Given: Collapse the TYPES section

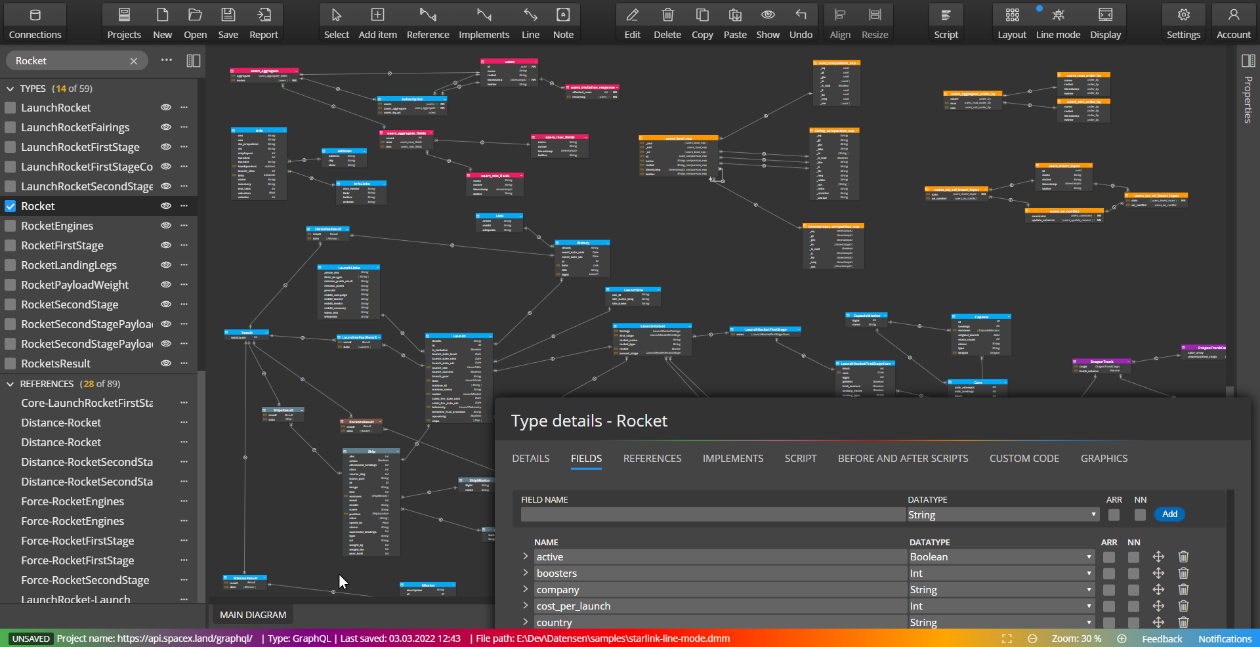Looking at the screenshot, I should [10, 88].
